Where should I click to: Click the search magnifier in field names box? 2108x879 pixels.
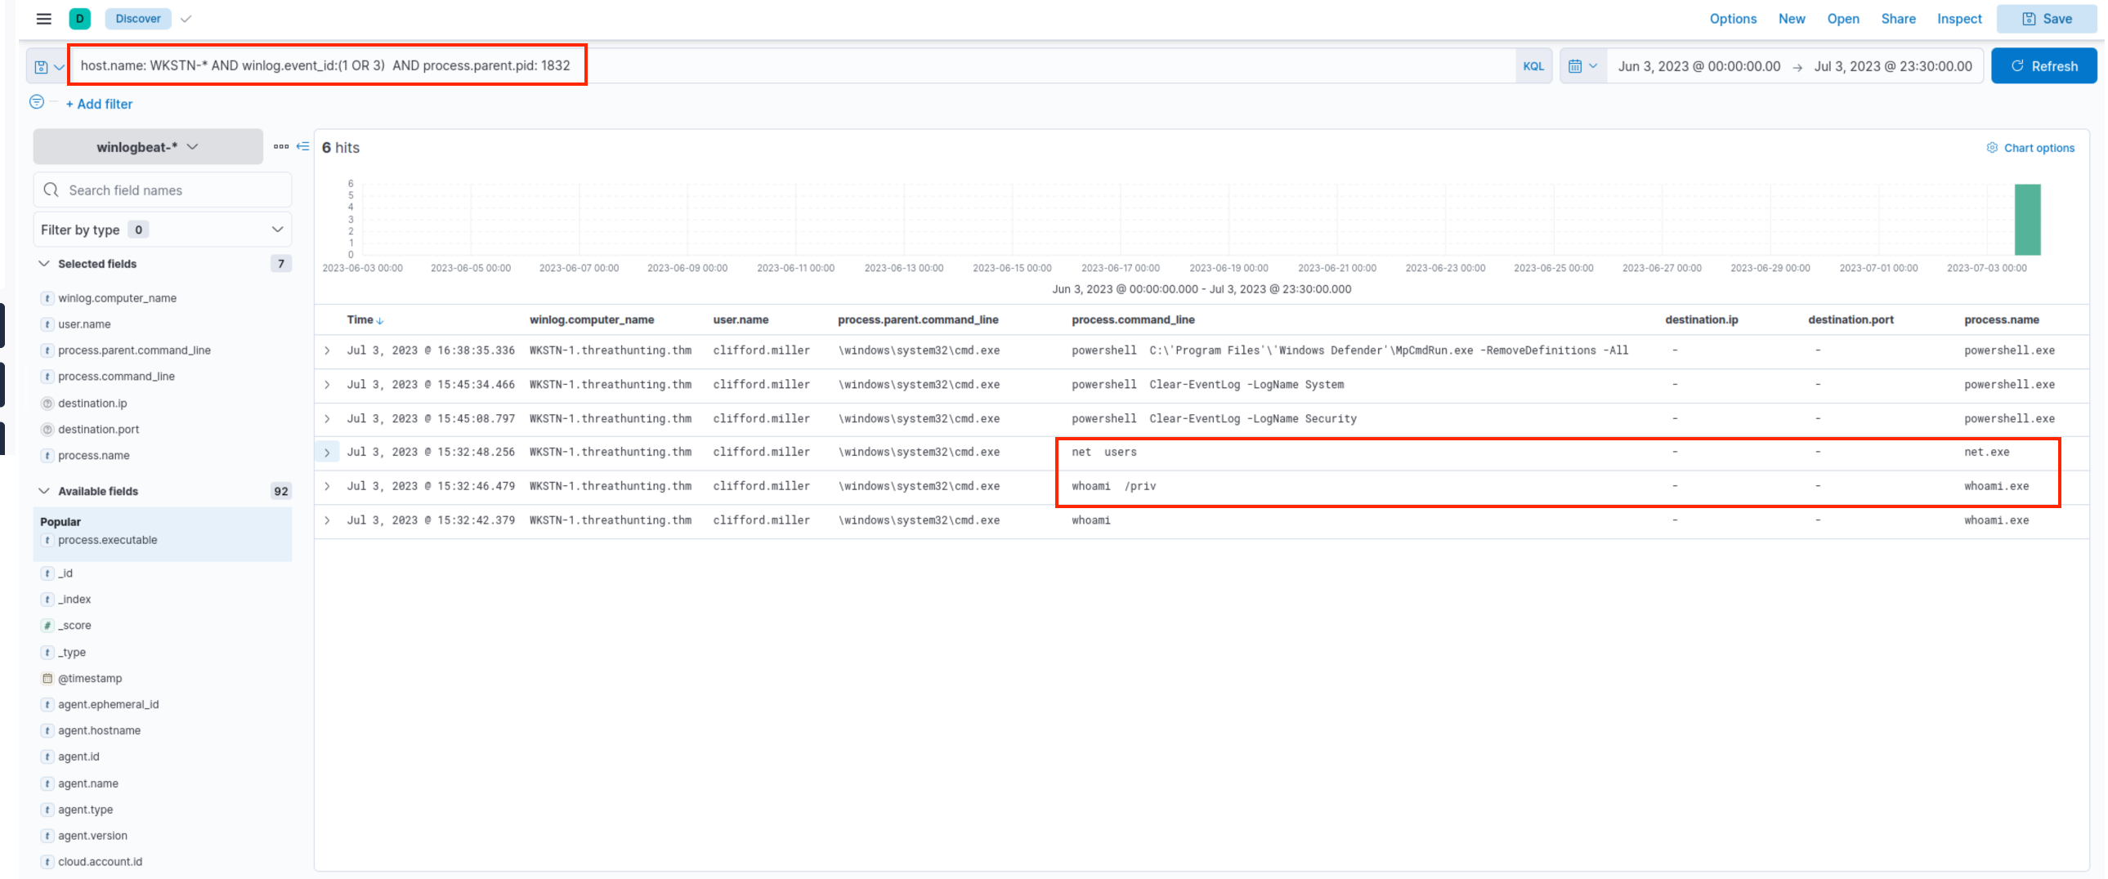pyautogui.click(x=51, y=190)
